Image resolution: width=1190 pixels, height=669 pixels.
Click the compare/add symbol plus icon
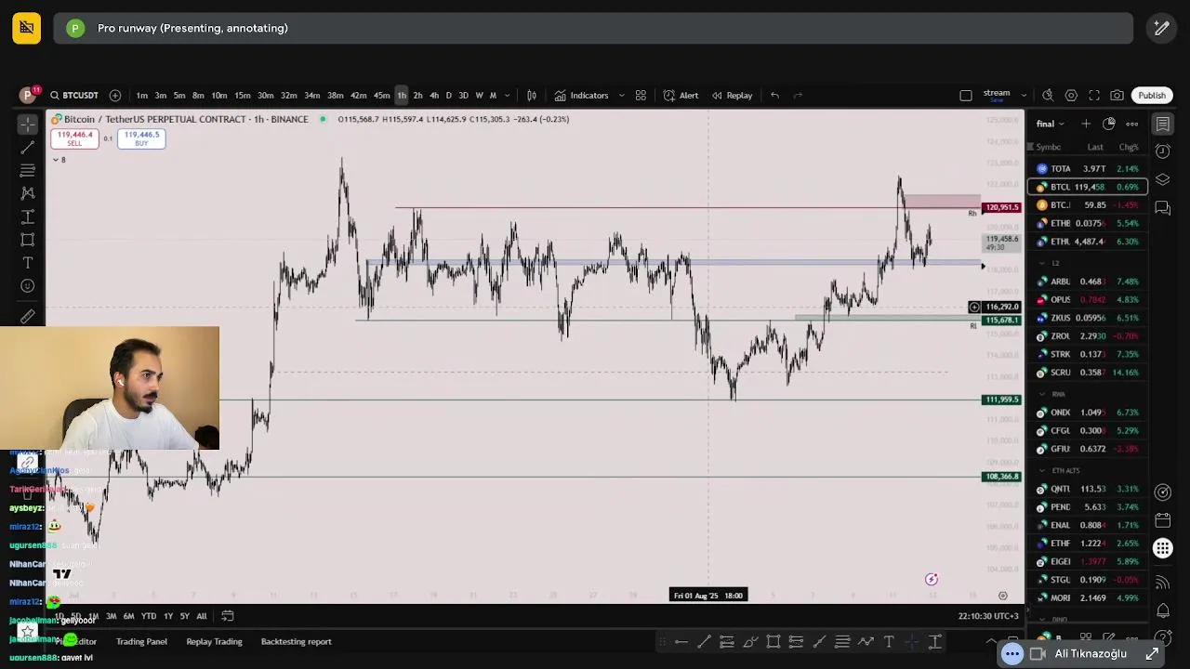pyautogui.click(x=115, y=95)
